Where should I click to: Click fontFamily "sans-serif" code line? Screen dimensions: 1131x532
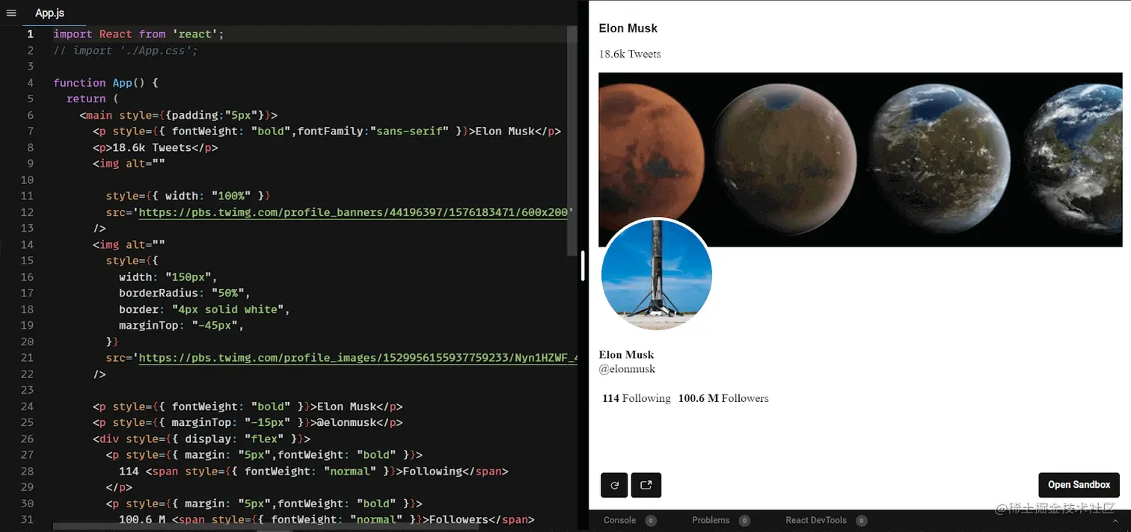(327, 132)
